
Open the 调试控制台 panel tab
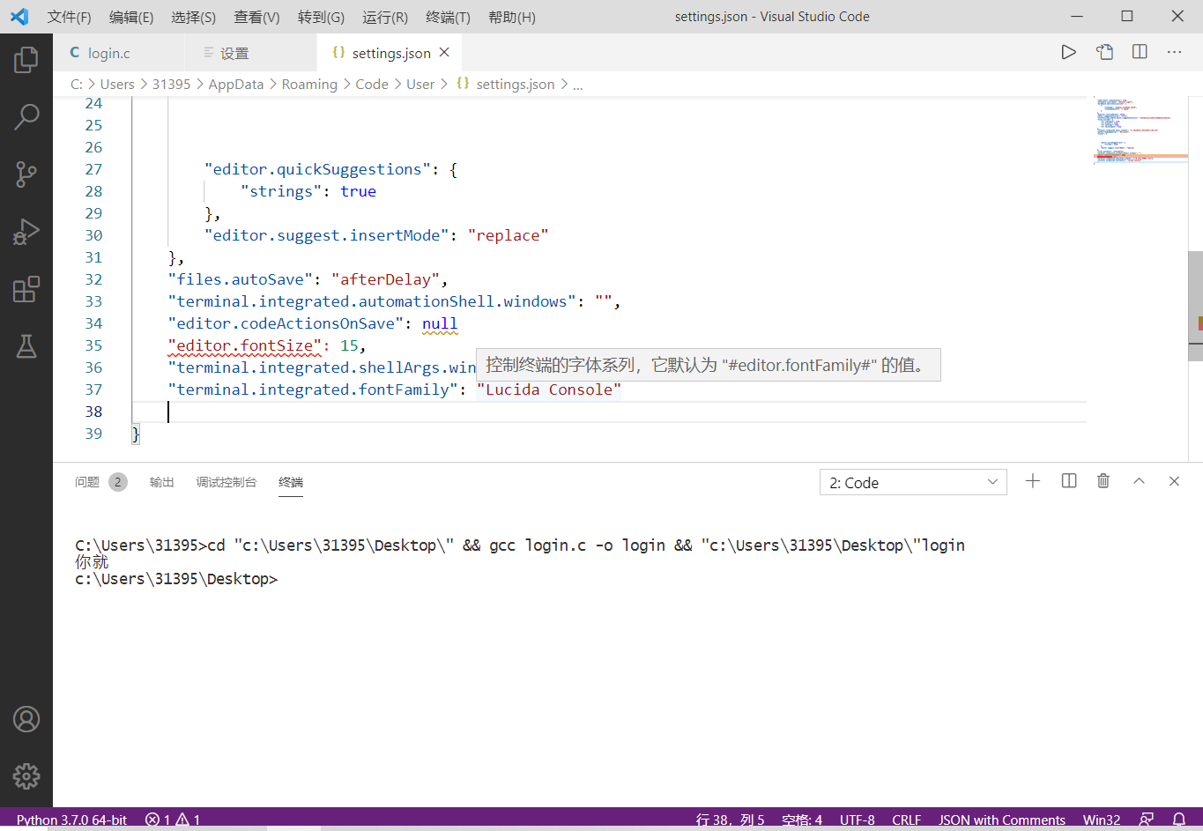(226, 482)
